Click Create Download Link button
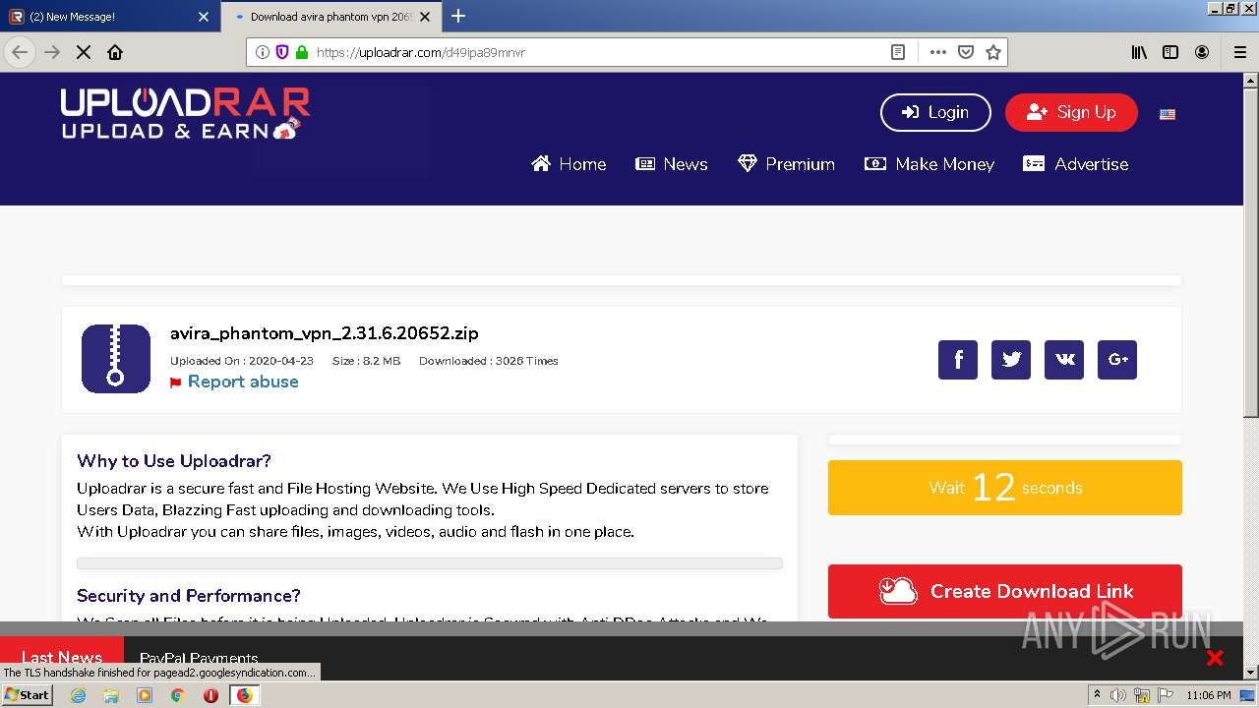The width and height of the screenshot is (1259, 708). click(x=1005, y=591)
